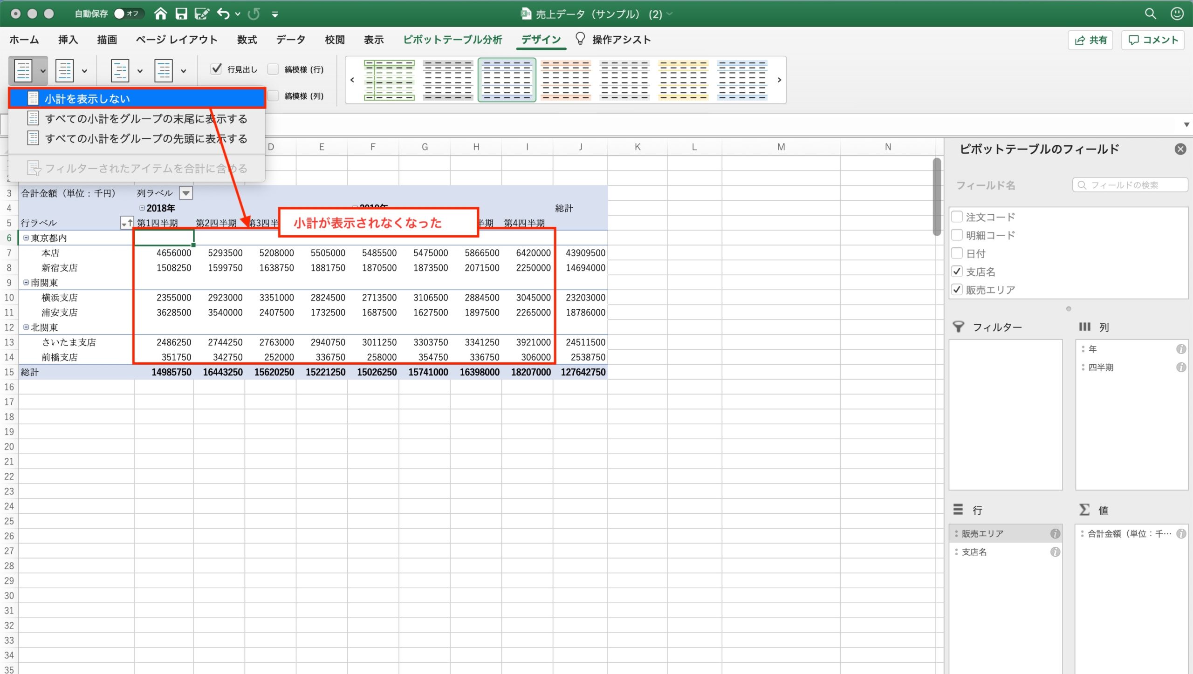The height and width of the screenshot is (674, 1193).
Task: Check the 明細コード field checkbox
Action: coord(957,235)
